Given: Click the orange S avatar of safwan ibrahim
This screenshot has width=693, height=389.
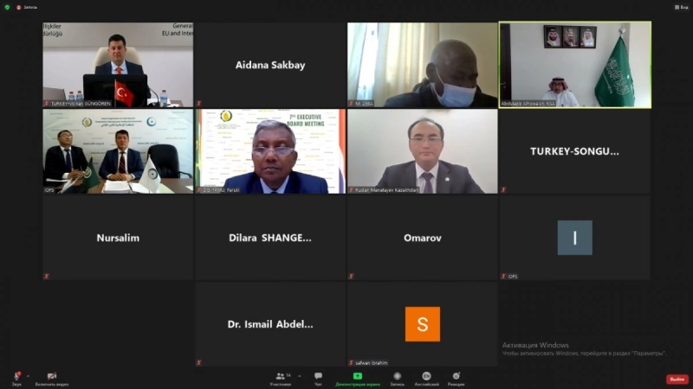Looking at the screenshot, I should [423, 324].
